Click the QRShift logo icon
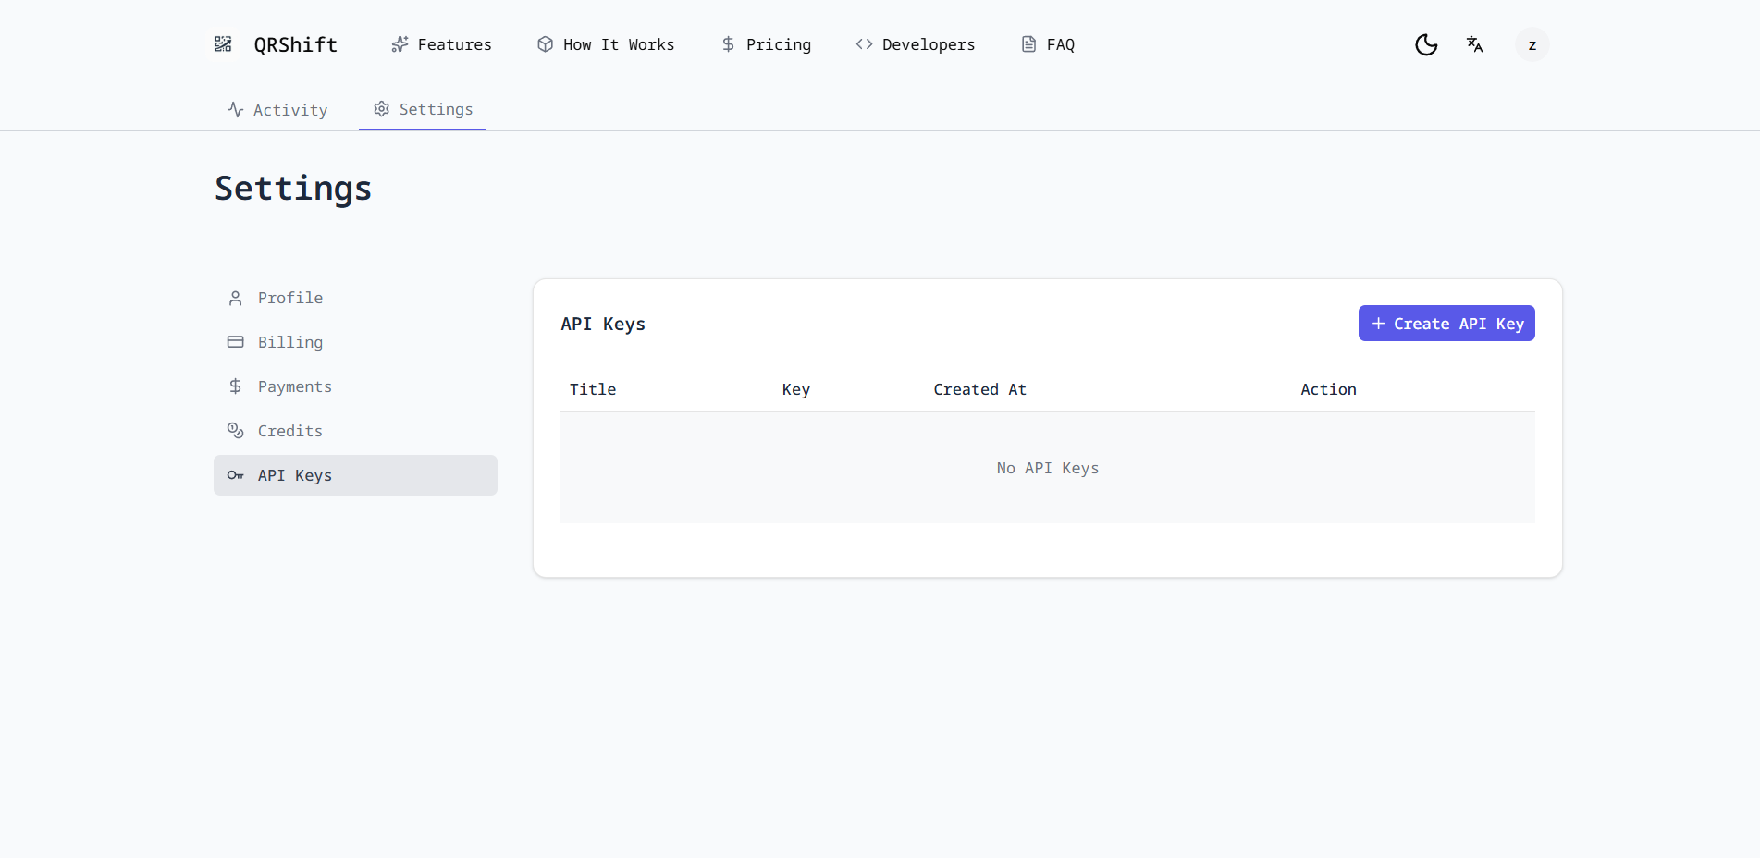This screenshot has width=1760, height=858. click(x=223, y=44)
